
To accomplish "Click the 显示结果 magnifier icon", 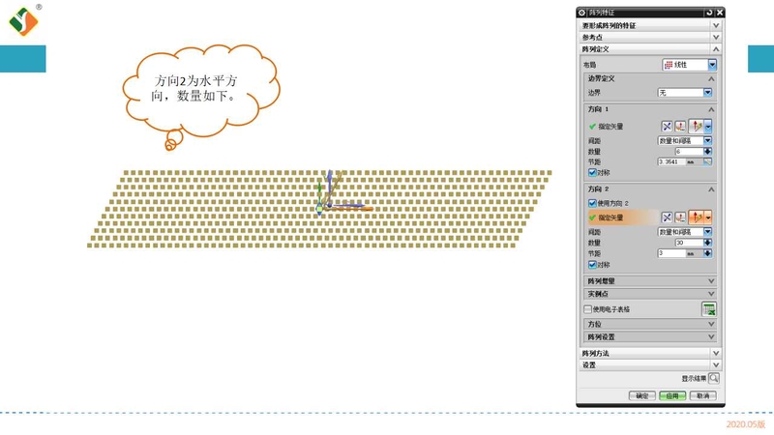I will point(714,378).
